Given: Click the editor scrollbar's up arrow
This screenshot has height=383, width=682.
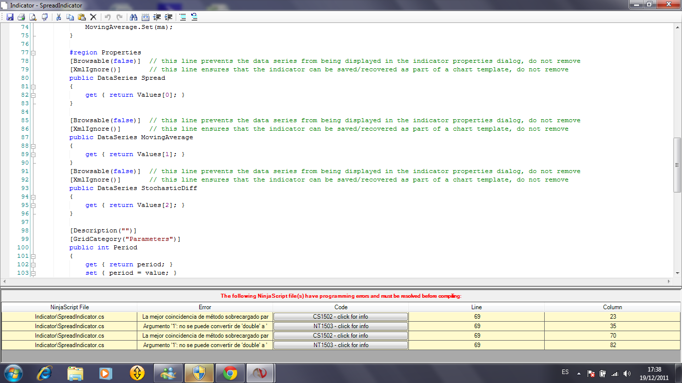Looking at the screenshot, I should pyautogui.click(x=678, y=27).
